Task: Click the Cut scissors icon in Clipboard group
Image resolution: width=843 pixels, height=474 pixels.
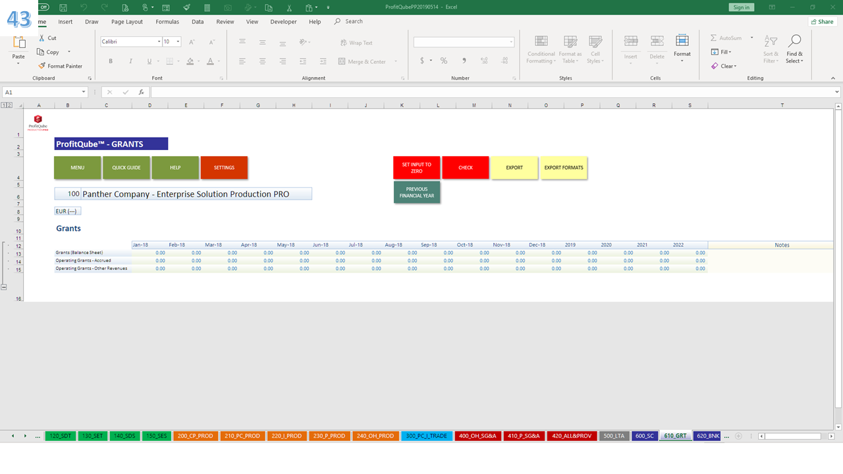Action: pos(42,38)
